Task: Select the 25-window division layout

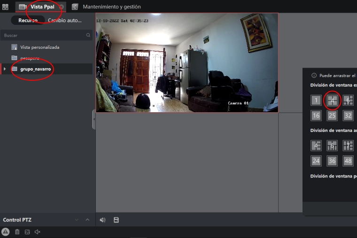Action: 332,115
